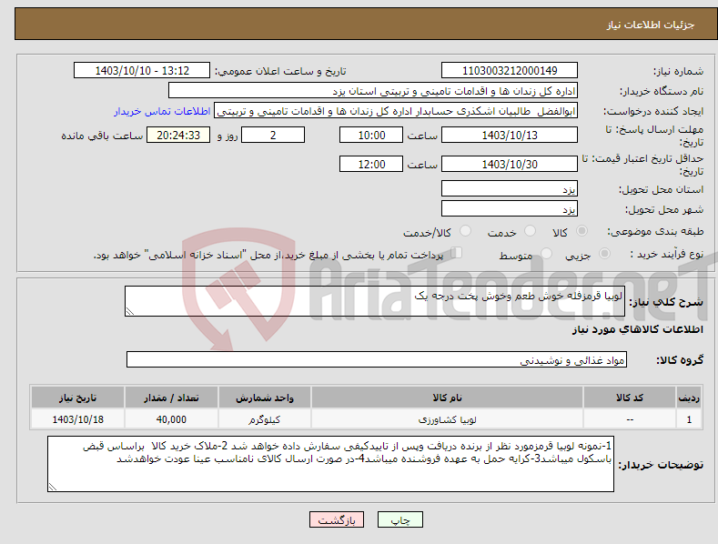This screenshot has height=544, width=718.
Task: Click the validity hour field 12:00
Action: [x=371, y=164]
